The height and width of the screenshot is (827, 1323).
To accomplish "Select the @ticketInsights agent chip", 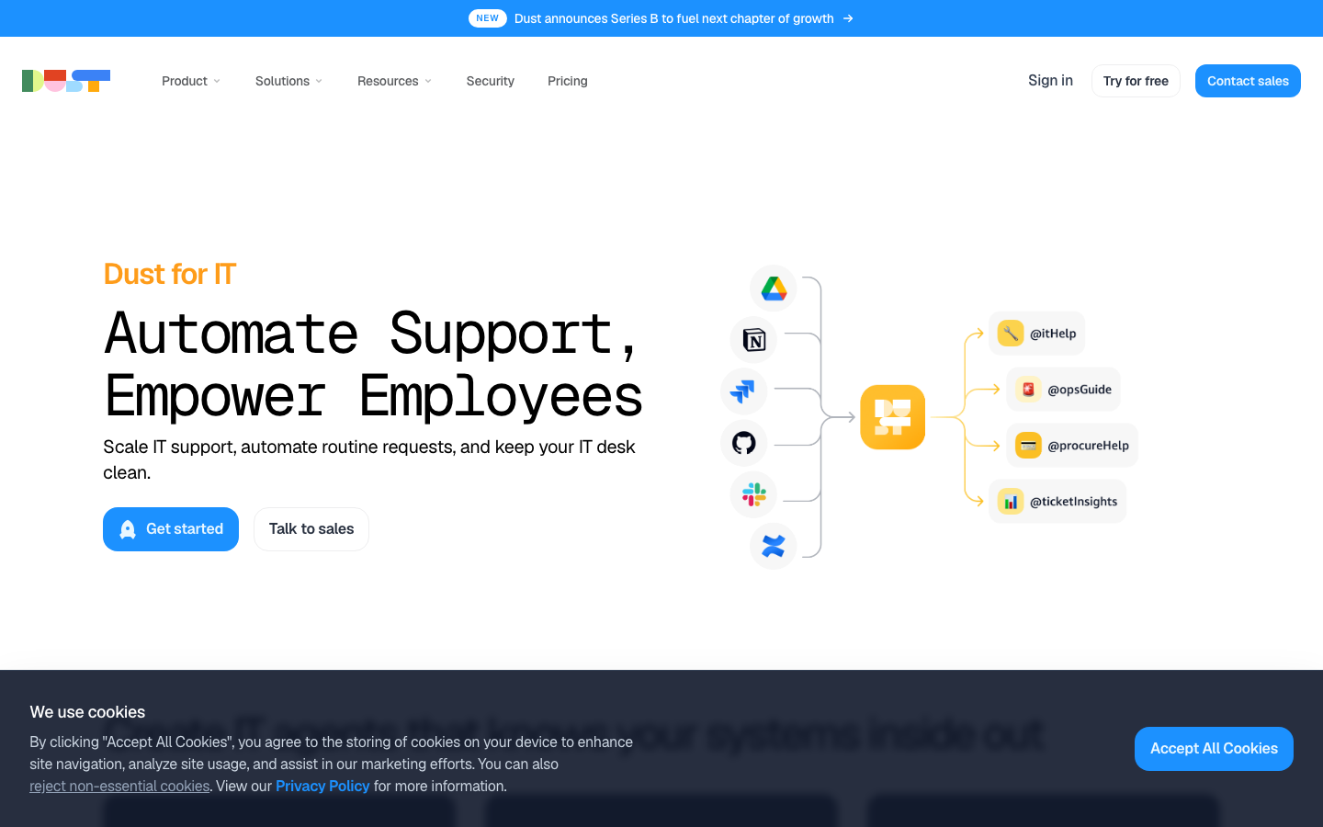I will coord(1057,502).
